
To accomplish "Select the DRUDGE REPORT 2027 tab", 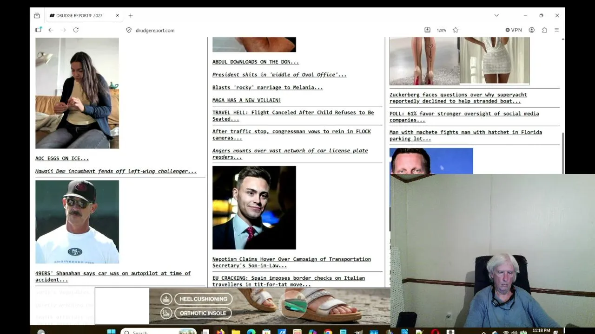I will pos(84,15).
